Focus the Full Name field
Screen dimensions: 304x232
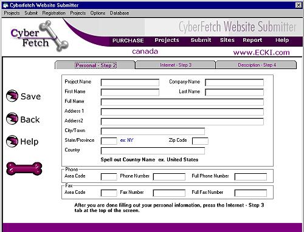[182, 102]
